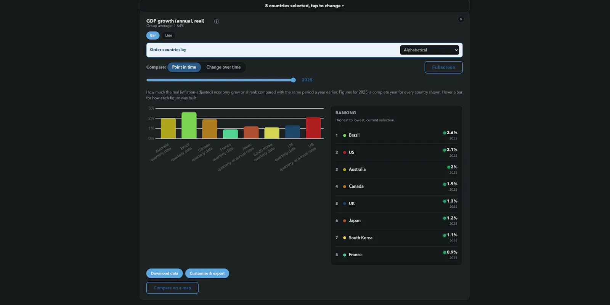Click the Group average 1.64% text
Screen dimensions: 610x305
click(x=165, y=26)
